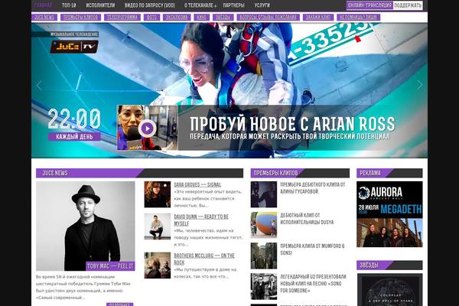
Task: Open Премьера клипа от Mumford & Sons link
Action: click(312, 249)
